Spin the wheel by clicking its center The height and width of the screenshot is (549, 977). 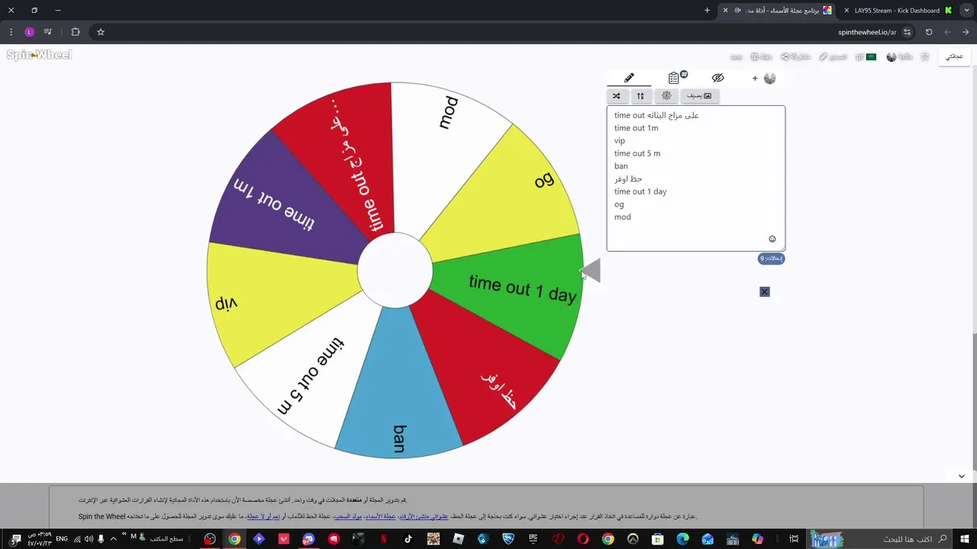[395, 271]
